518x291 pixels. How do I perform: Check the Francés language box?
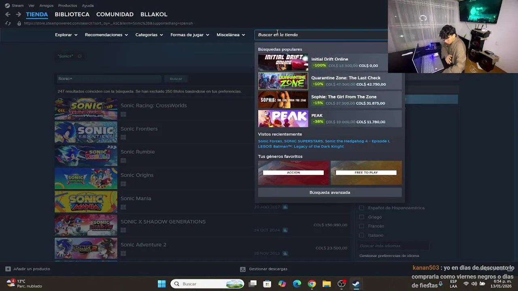point(361,226)
